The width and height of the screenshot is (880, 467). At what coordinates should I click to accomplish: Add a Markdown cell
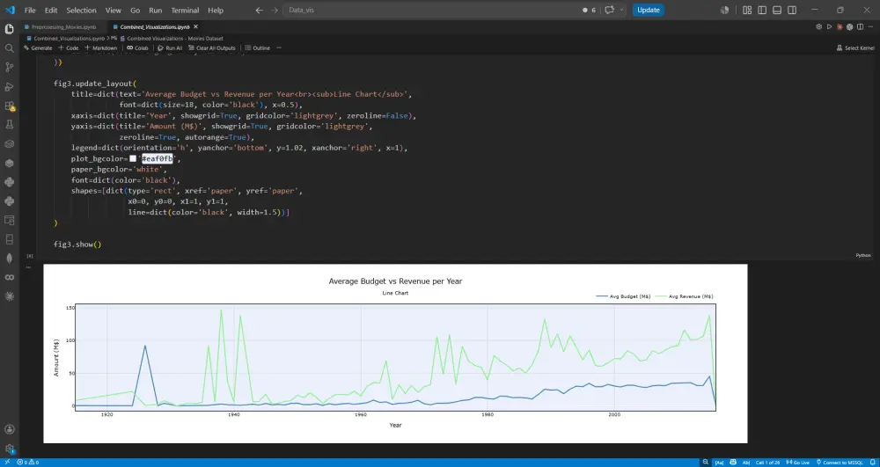101,48
